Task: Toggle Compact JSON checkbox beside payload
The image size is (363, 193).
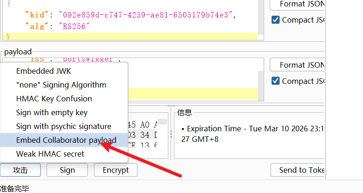Action: pos(276,81)
